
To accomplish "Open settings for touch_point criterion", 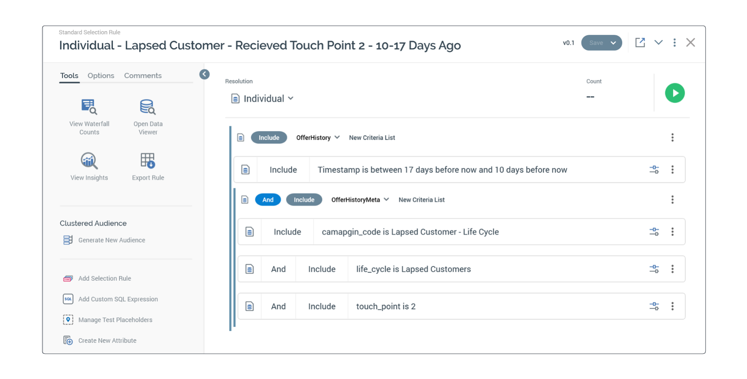I will [654, 306].
